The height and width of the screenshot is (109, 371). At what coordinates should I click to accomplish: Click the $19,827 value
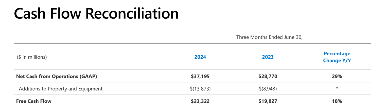[x=268, y=101]
